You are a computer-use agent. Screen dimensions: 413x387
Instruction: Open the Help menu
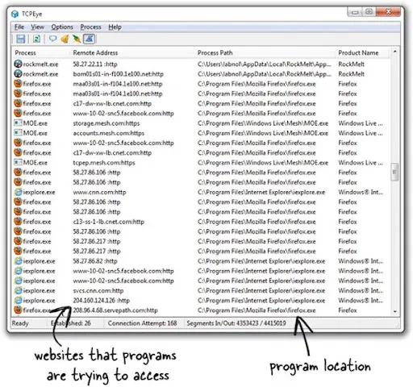[115, 27]
